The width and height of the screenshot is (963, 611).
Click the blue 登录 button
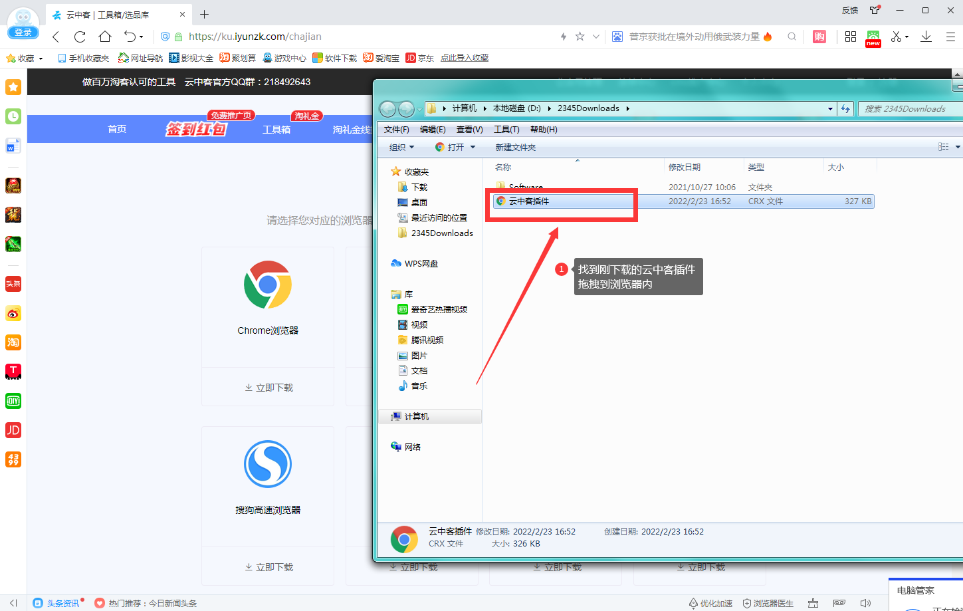point(23,32)
